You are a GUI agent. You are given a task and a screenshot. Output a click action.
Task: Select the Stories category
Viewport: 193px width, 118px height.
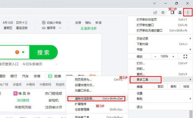coord(58,76)
